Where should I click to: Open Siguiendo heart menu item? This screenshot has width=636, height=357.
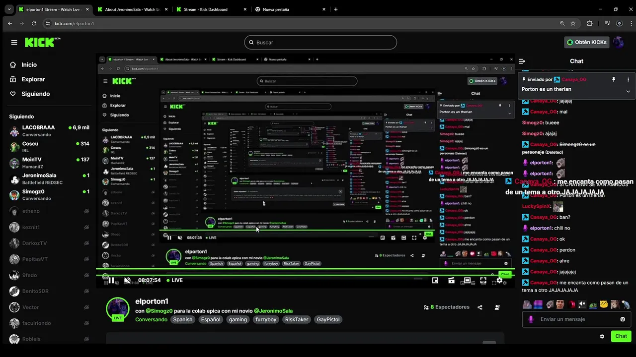pyautogui.click(x=35, y=94)
